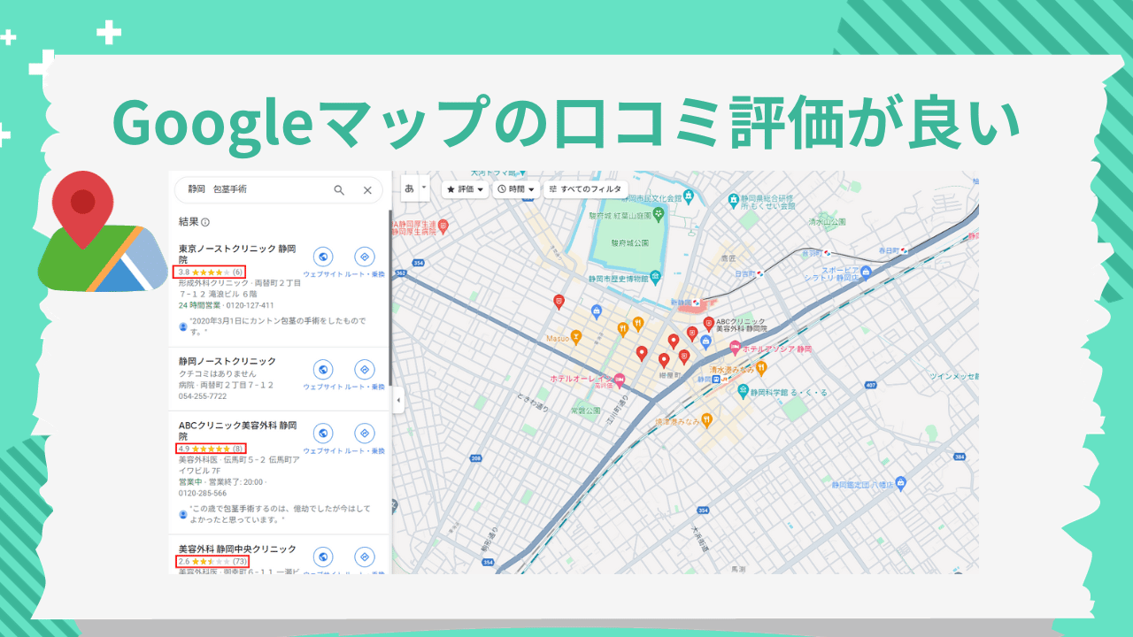Collapse the side panel with arrow tab
1133x637 pixels.
[x=397, y=401]
